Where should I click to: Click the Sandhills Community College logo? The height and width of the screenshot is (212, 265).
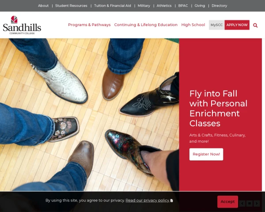tap(22, 25)
